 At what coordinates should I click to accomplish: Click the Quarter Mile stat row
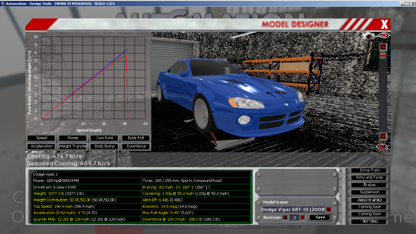coord(86,219)
